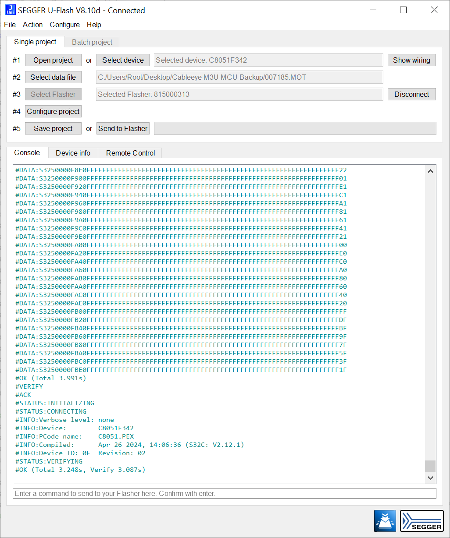Switch to the Device info tab
This screenshot has width=450, height=538.
coord(73,153)
